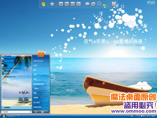Expand recent items submenu arrow
This screenshot has height=118, width=157.
pyautogui.click(x=47, y=84)
